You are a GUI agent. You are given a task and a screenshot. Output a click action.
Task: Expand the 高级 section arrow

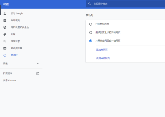click(x=38, y=63)
